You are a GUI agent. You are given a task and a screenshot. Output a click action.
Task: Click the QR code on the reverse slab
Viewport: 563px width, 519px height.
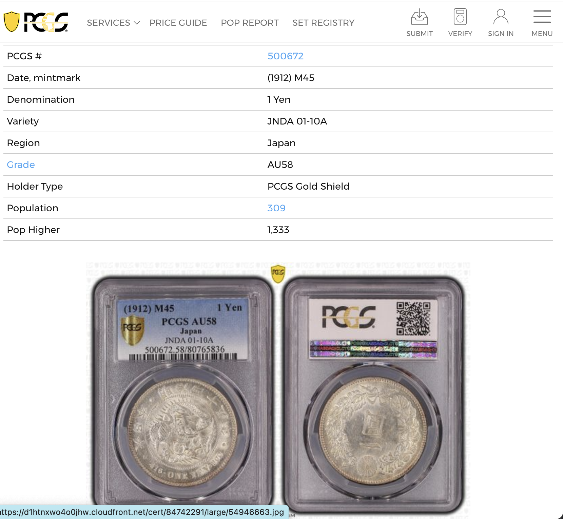tap(413, 319)
